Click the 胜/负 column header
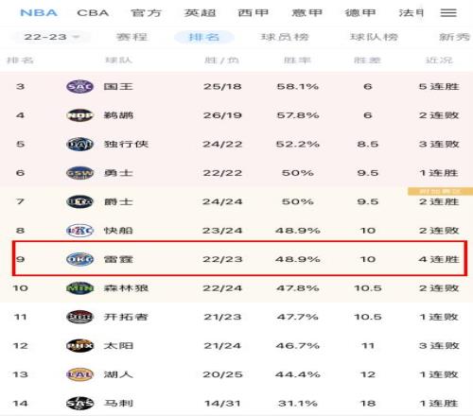The image size is (473, 416). (x=221, y=61)
